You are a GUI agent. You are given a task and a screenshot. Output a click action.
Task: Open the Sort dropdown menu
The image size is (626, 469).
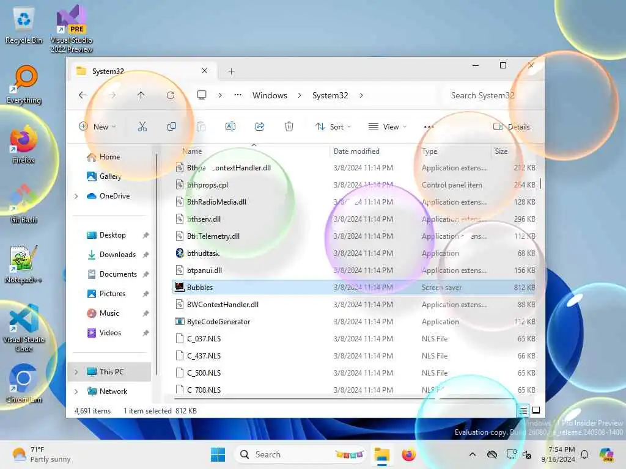coord(333,127)
